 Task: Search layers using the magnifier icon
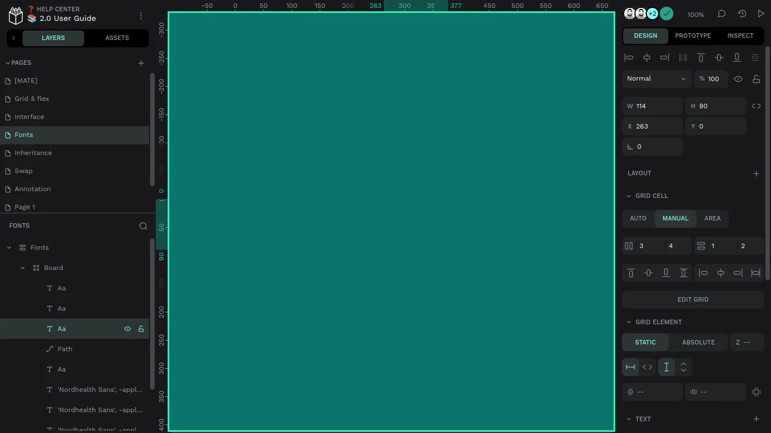coord(143,226)
